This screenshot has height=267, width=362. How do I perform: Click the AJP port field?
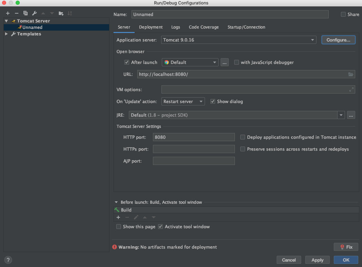coord(194,161)
